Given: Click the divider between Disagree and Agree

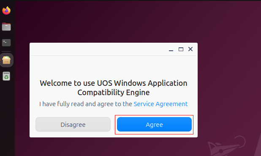Looking at the screenshot, I should [114, 124].
